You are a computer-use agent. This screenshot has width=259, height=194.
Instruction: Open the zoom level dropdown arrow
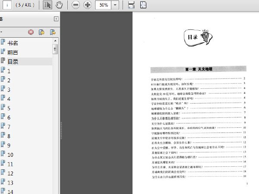[115, 5]
